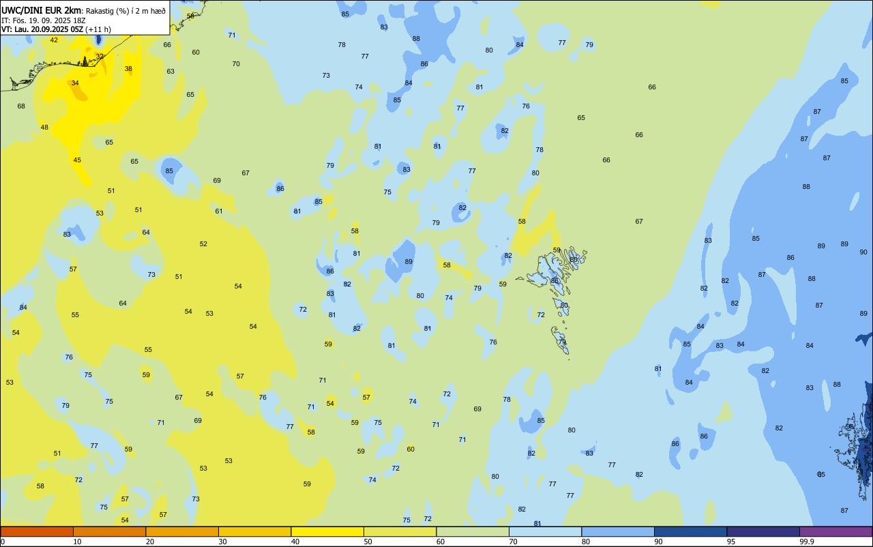Click the map value 45
Image resolution: width=873 pixels, height=547 pixels.
pos(77,160)
